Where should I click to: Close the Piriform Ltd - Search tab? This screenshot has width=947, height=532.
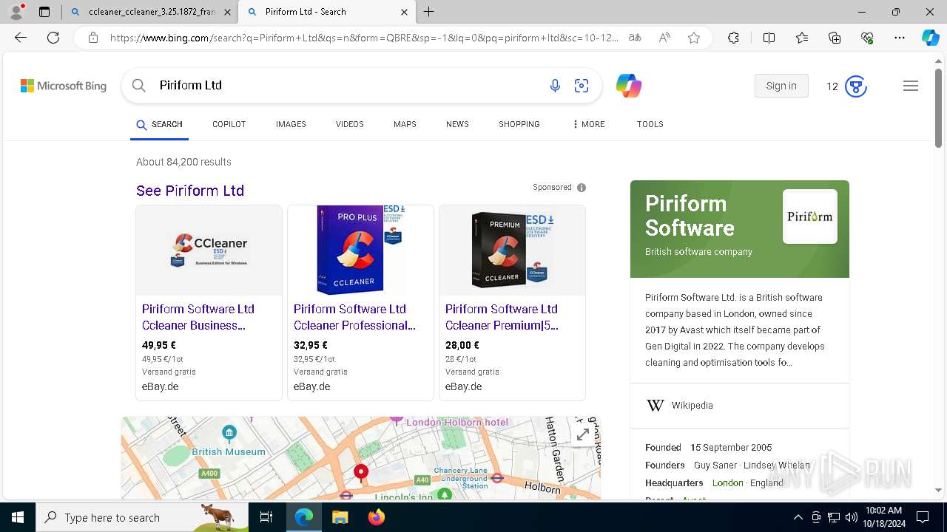coord(404,12)
